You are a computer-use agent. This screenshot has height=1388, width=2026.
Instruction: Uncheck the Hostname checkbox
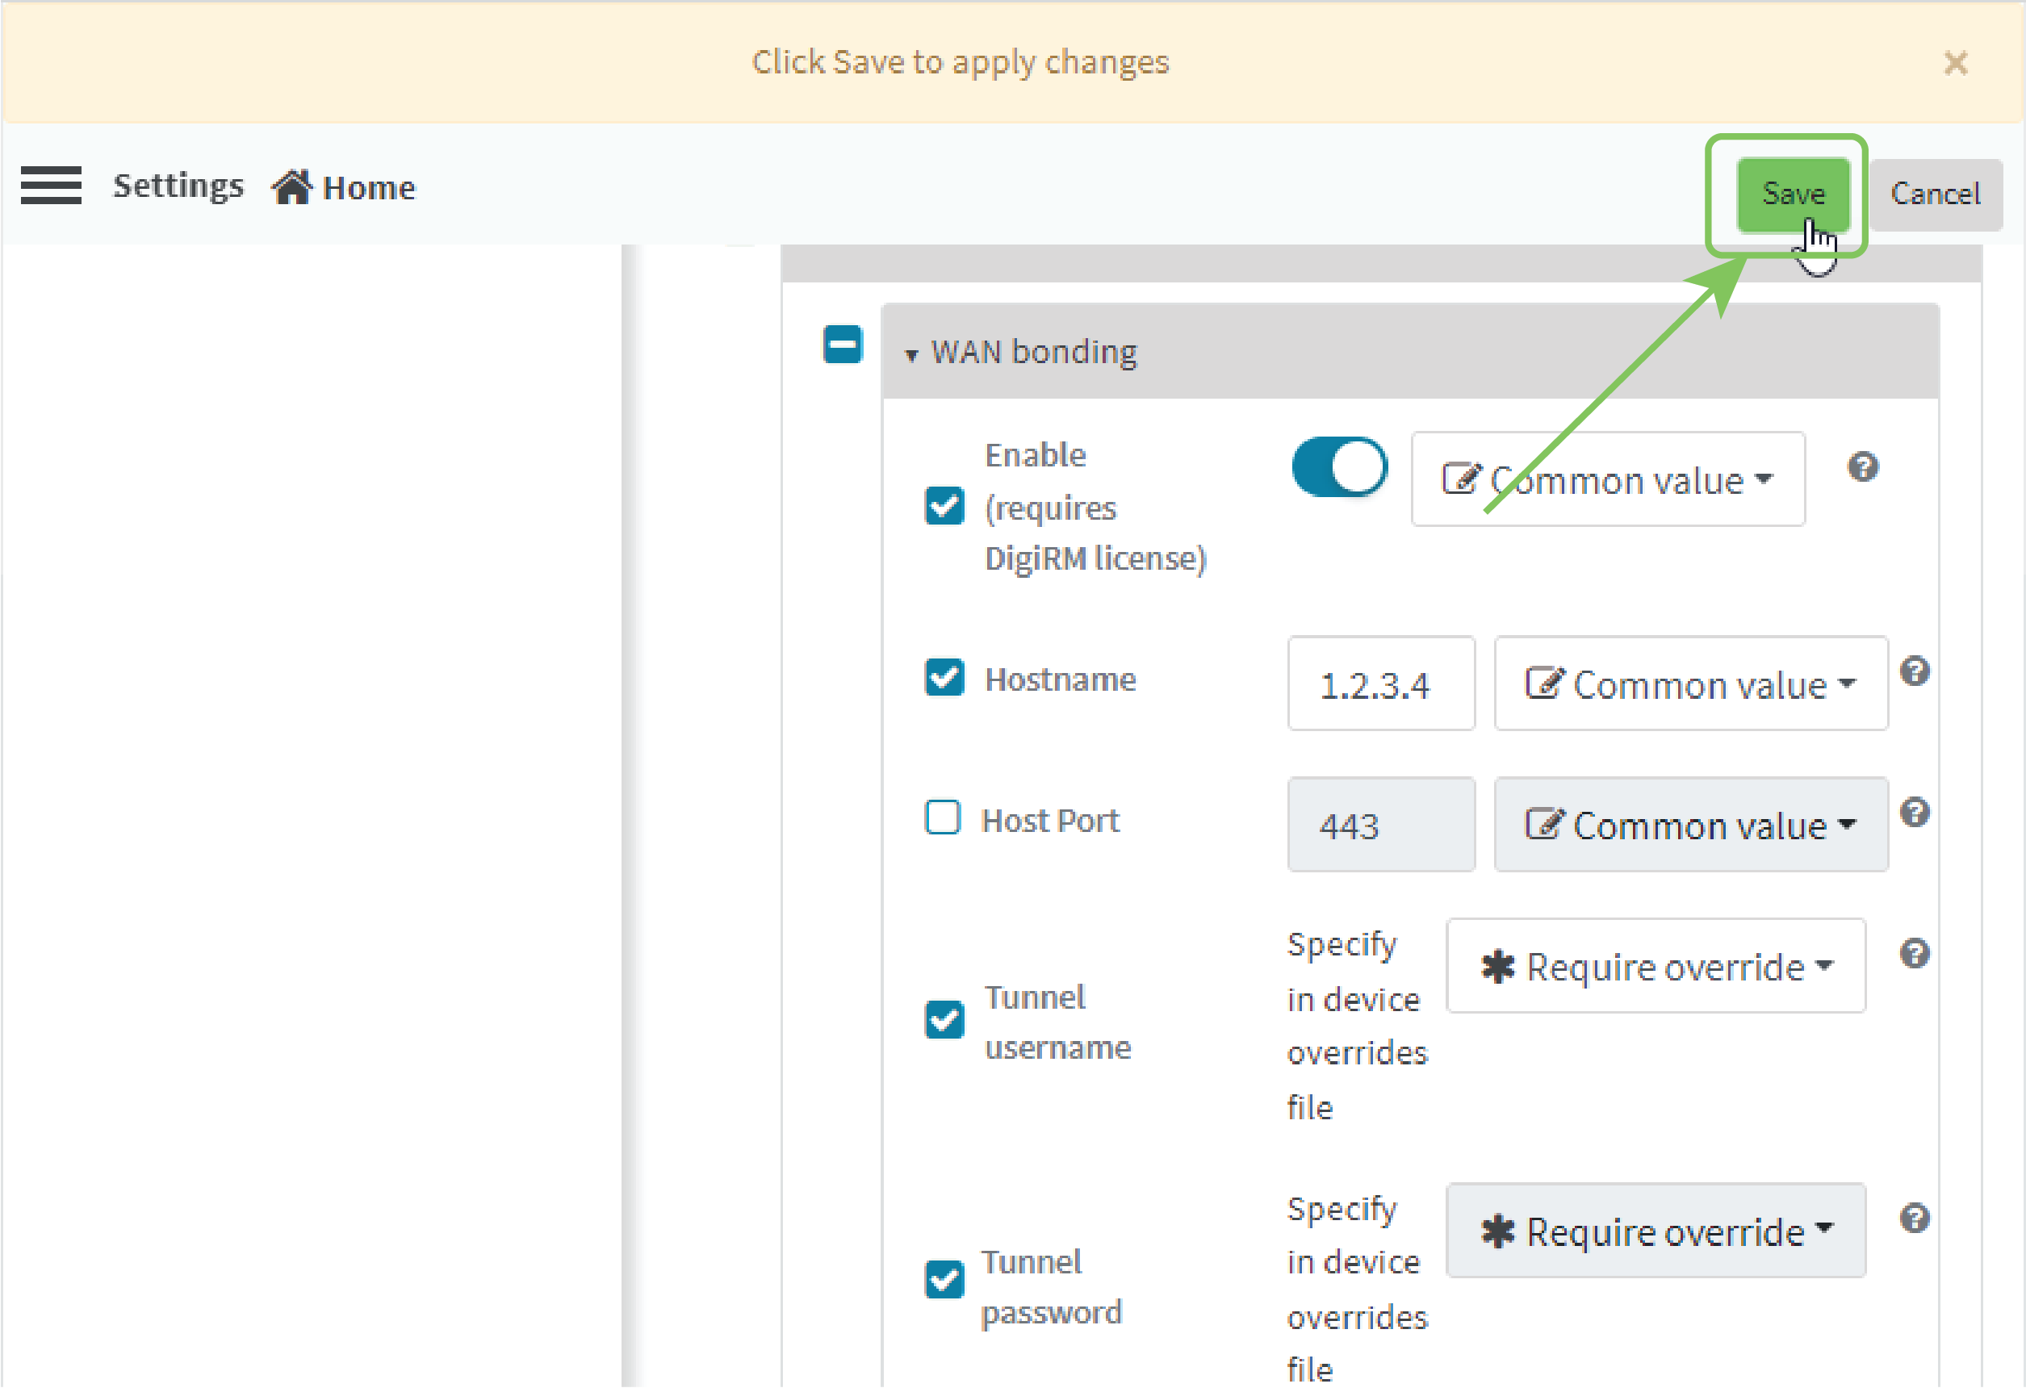coord(944,678)
